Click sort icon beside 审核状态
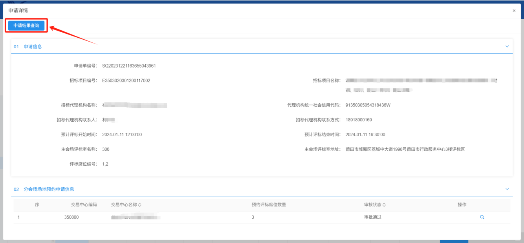Viewport: 524px width, 243px height. (384, 205)
